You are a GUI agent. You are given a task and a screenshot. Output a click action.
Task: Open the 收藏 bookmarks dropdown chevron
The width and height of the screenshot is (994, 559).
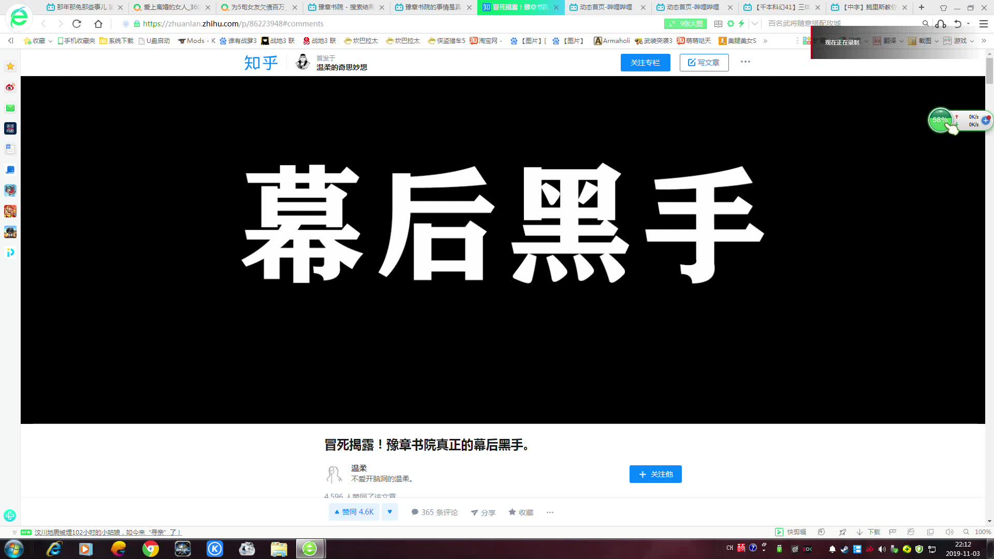click(50, 40)
